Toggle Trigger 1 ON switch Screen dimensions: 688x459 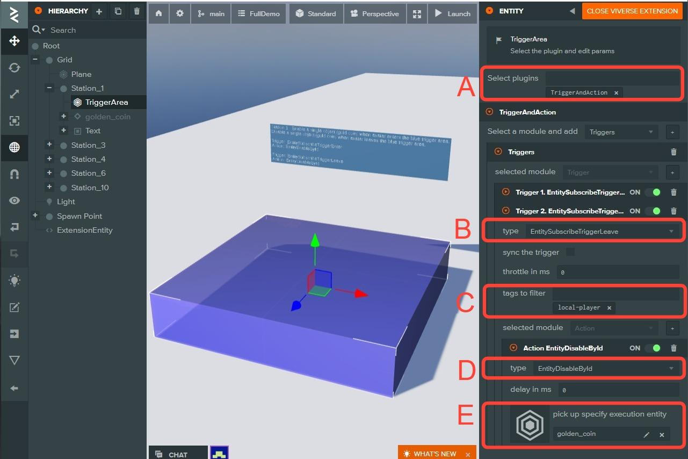[x=652, y=192]
